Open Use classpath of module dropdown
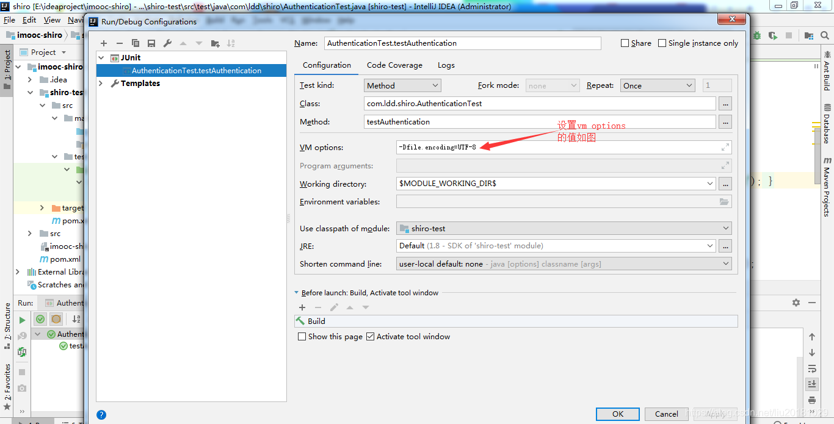This screenshot has height=424, width=834. [564, 229]
